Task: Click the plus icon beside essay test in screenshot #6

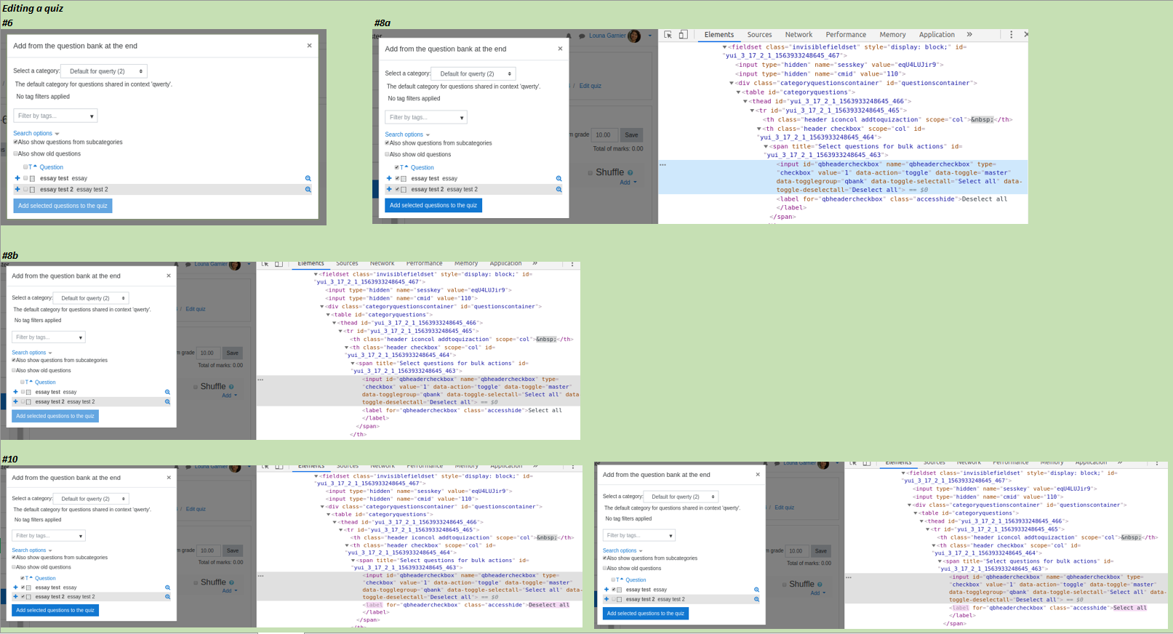Action: point(17,178)
